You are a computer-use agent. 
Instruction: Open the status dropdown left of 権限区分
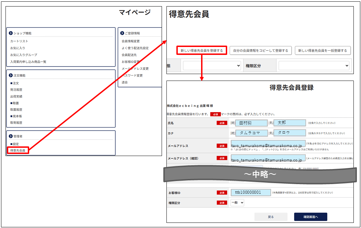tap(212, 65)
